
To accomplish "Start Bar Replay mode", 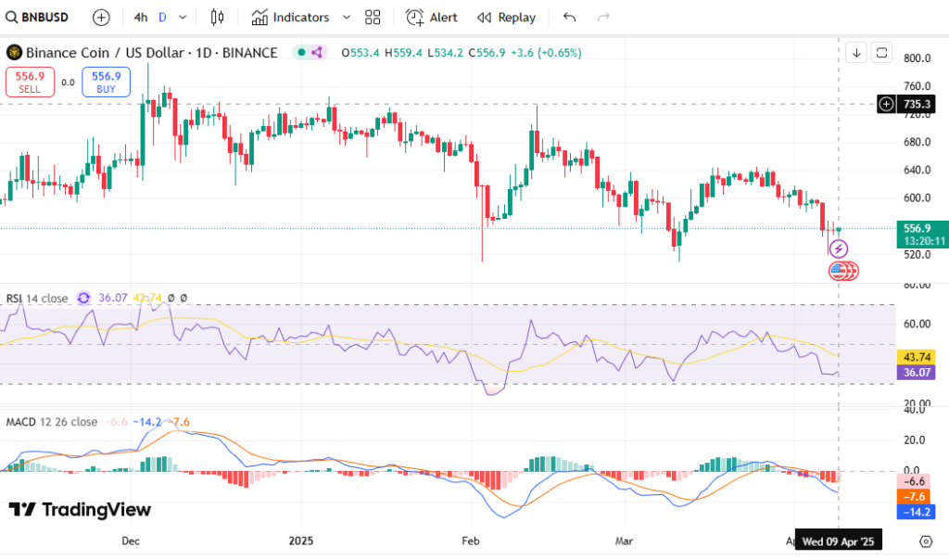I will (x=507, y=18).
